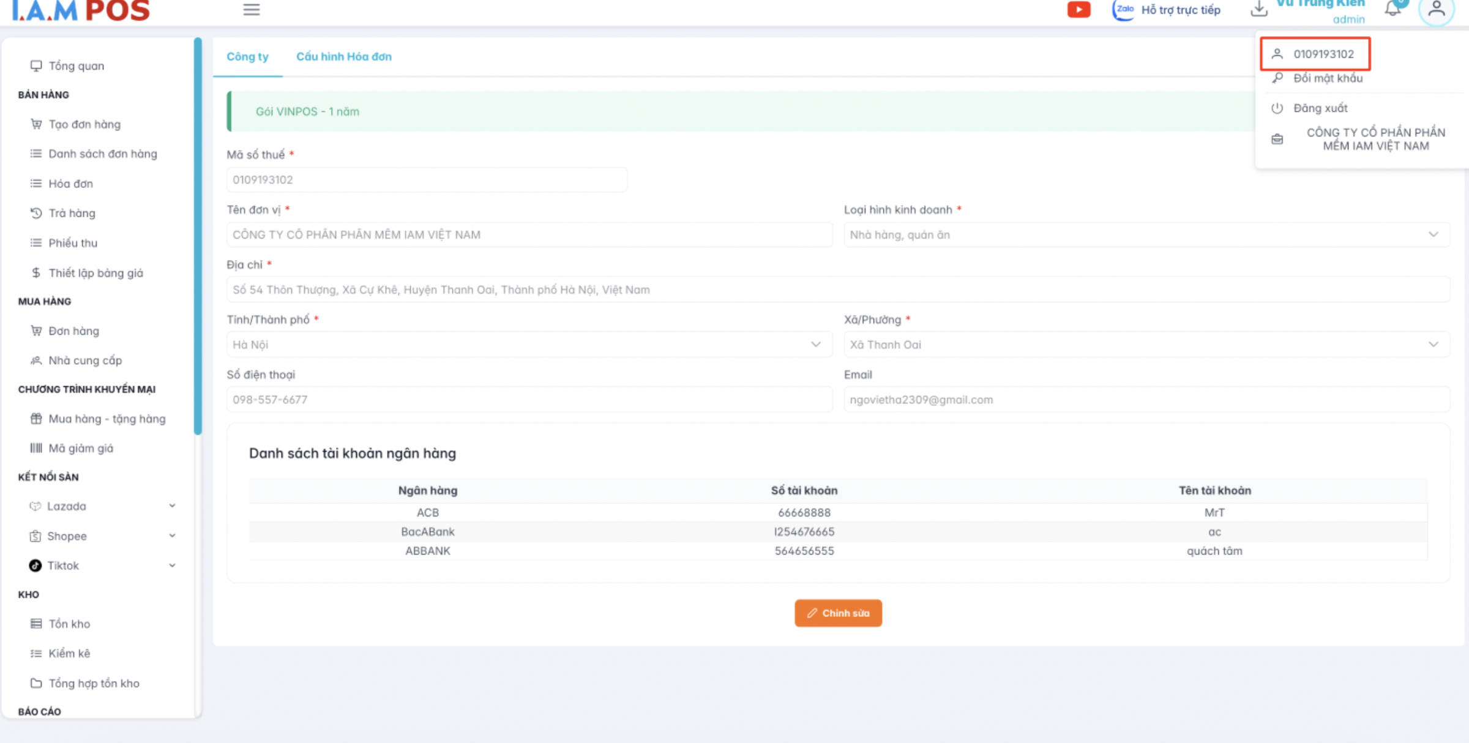
Task: Click the Số điện thoại input field
Action: (x=529, y=400)
